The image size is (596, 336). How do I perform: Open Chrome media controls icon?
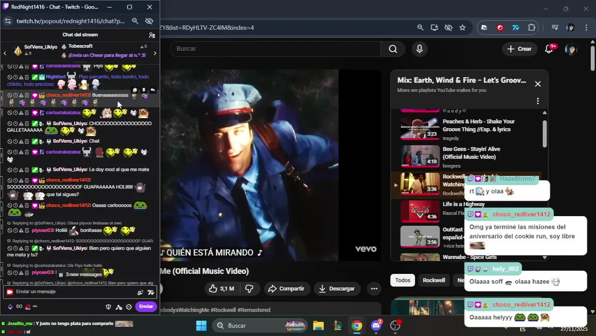pos(554,28)
